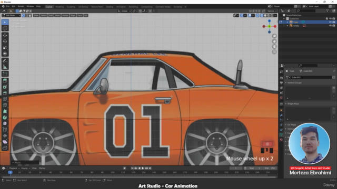The width and height of the screenshot is (337, 189).
Task: Open the Face menu in viewport header
Action: tap(80, 15)
